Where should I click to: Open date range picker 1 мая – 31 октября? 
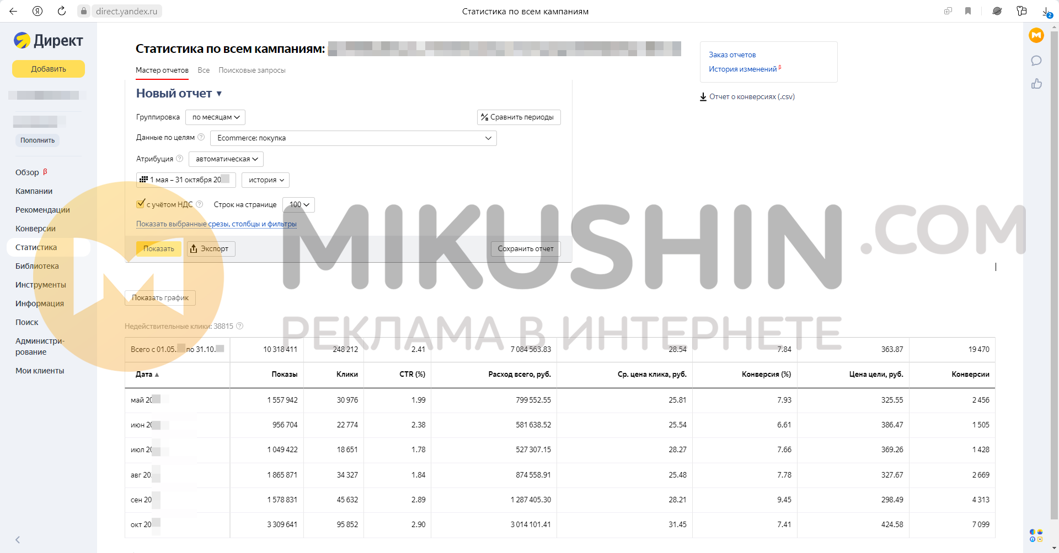point(186,180)
